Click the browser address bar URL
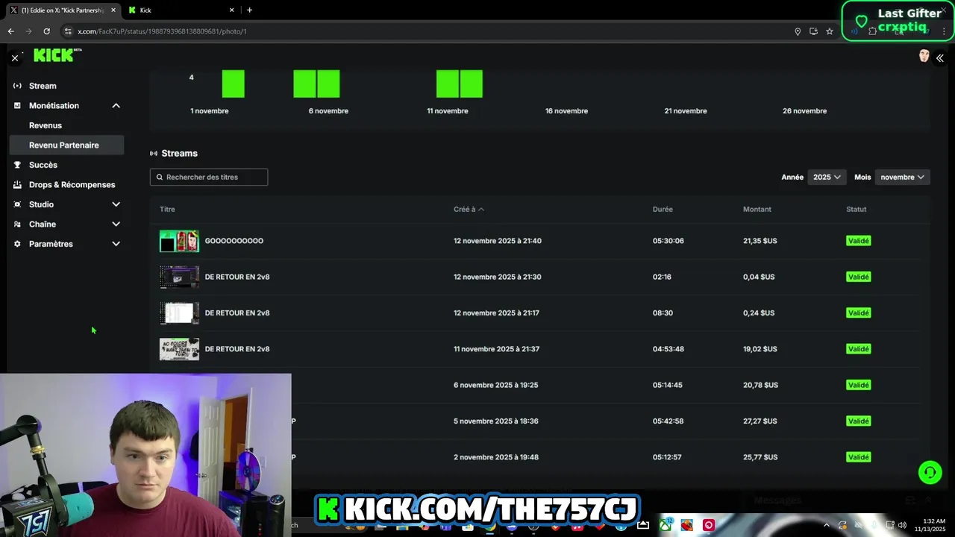Viewport: 955px width, 537px height. pos(162,31)
